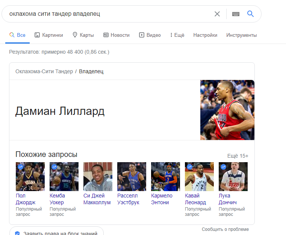Open Инструменты options

[242, 35]
